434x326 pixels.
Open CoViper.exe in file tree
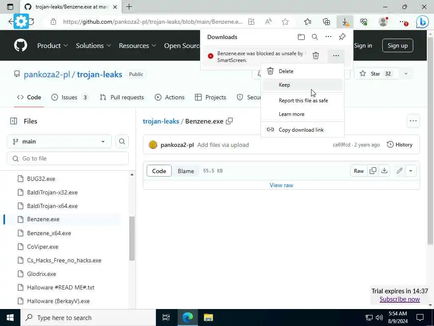point(43,247)
